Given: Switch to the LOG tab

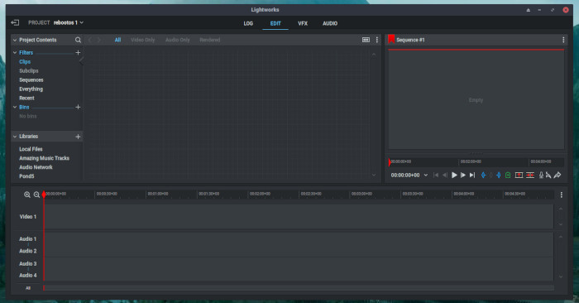Looking at the screenshot, I should (248, 23).
